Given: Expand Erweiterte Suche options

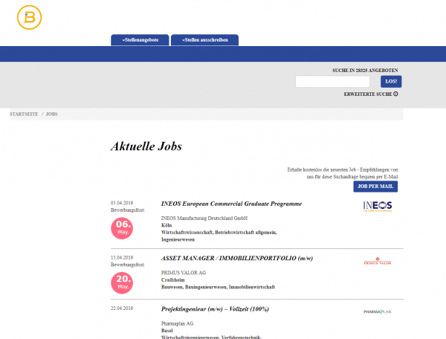Looking at the screenshot, I should (x=371, y=94).
